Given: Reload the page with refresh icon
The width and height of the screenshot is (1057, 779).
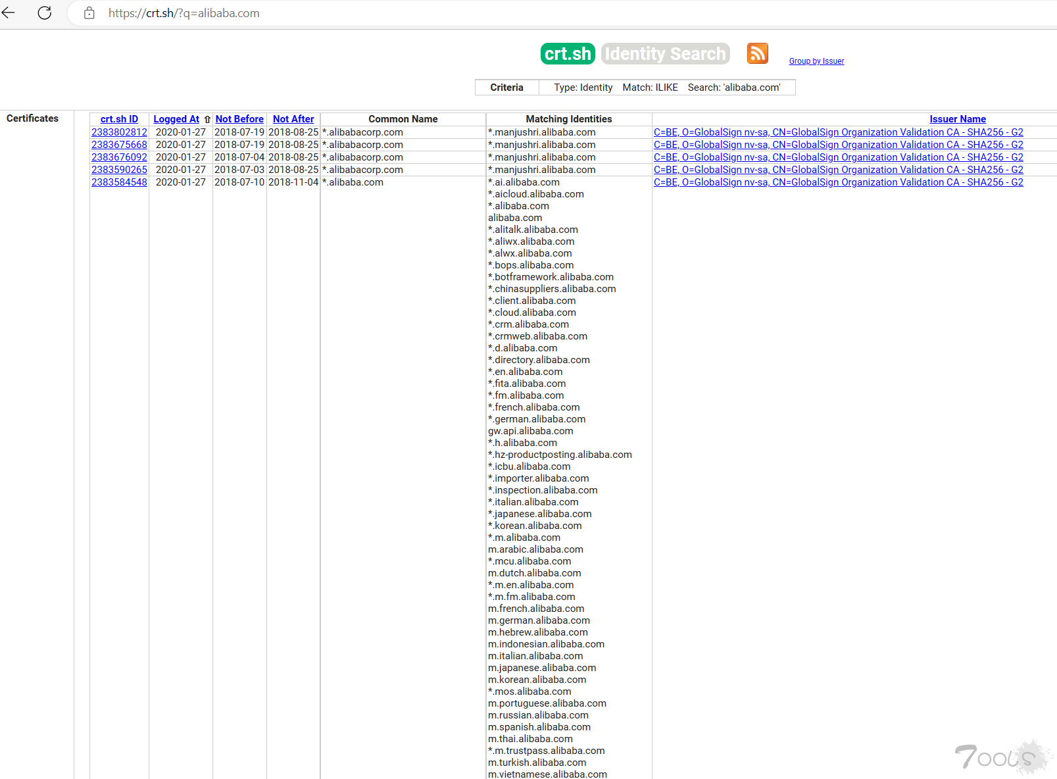Looking at the screenshot, I should (x=45, y=13).
